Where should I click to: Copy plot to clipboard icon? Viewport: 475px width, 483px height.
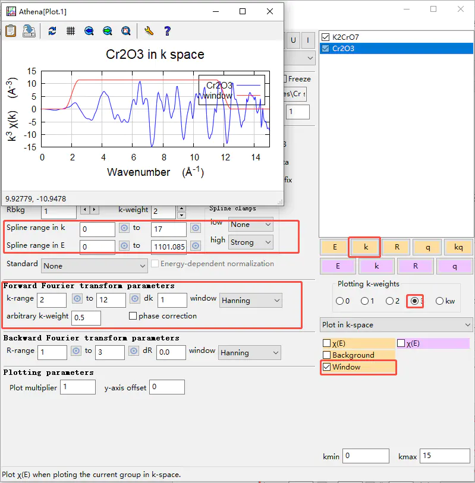click(11, 31)
